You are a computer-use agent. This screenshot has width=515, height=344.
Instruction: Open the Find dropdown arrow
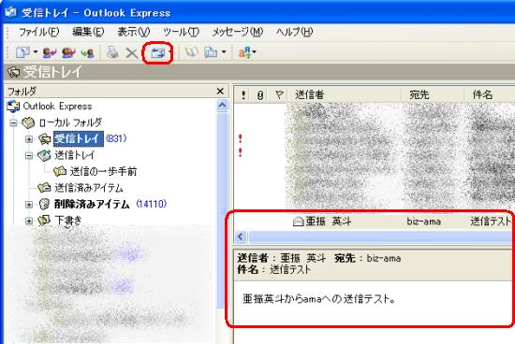click(x=224, y=52)
